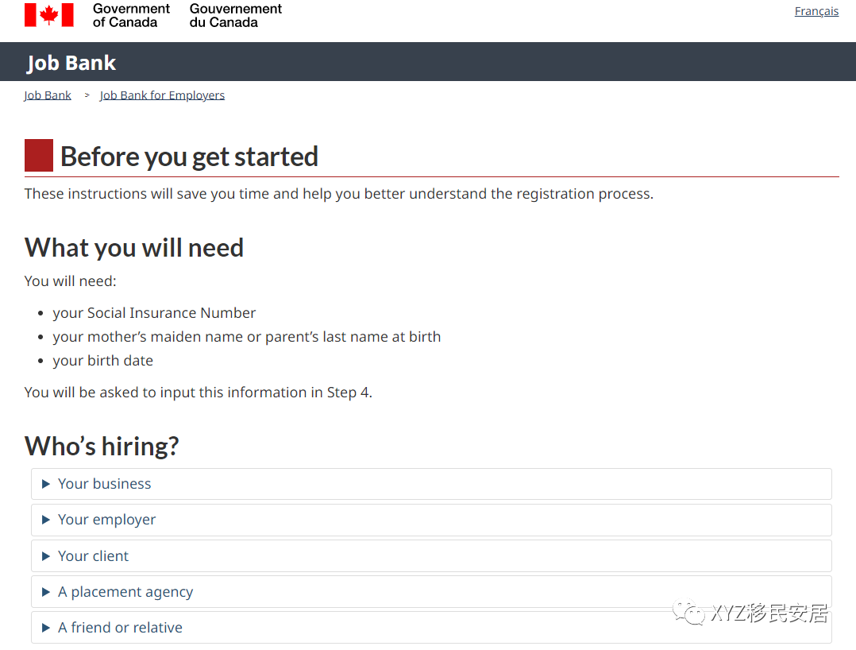Viewport: 856px width, 650px height.
Task: Click the Canadian flag logo
Action: (49, 15)
